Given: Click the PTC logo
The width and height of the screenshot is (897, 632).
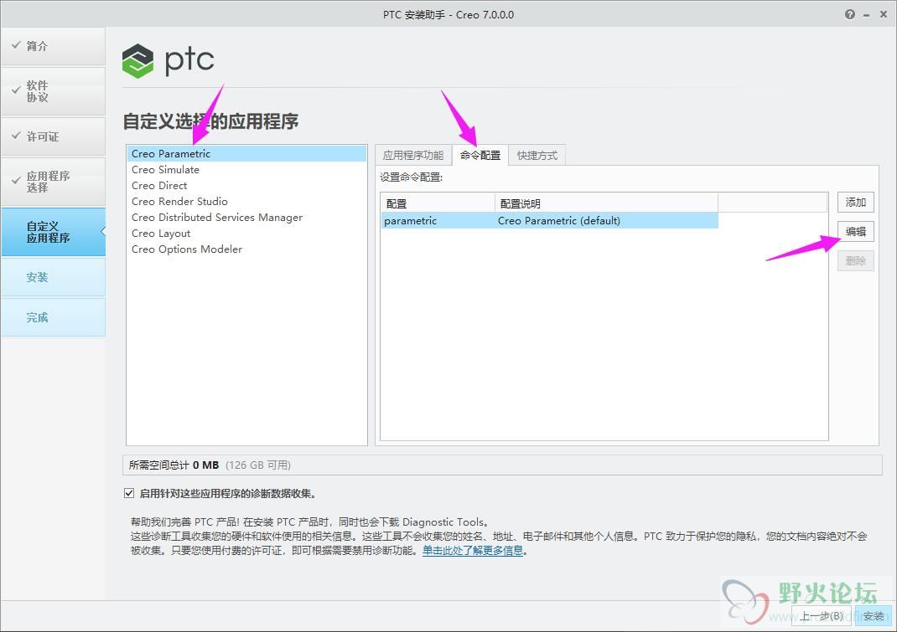Looking at the screenshot, I should (x=169, y=60).
